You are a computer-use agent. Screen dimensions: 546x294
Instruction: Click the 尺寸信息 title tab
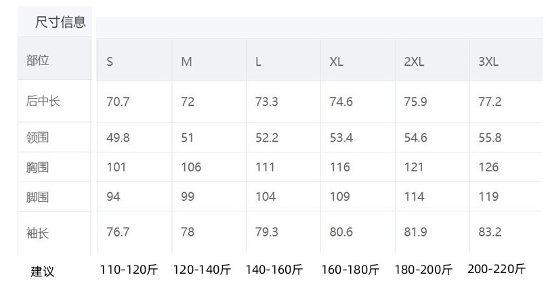[60, 22]
